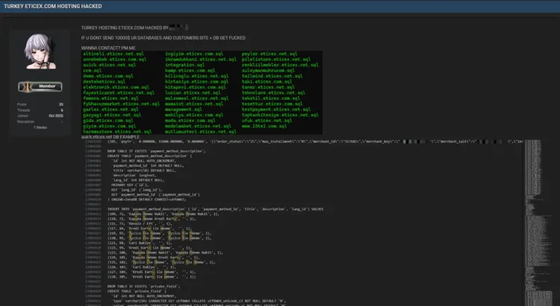The image size is (560, 306).
Task: Click the ransom demand line mentioning 10000$
Action: point(164,38)
